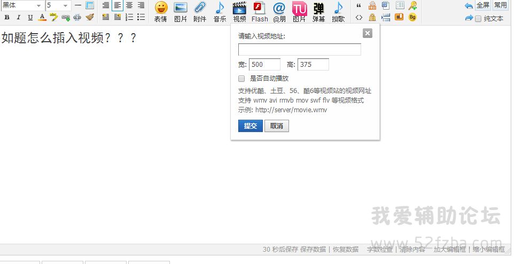
Task: Open the text highlight background tool
Action: pos(54,18)
